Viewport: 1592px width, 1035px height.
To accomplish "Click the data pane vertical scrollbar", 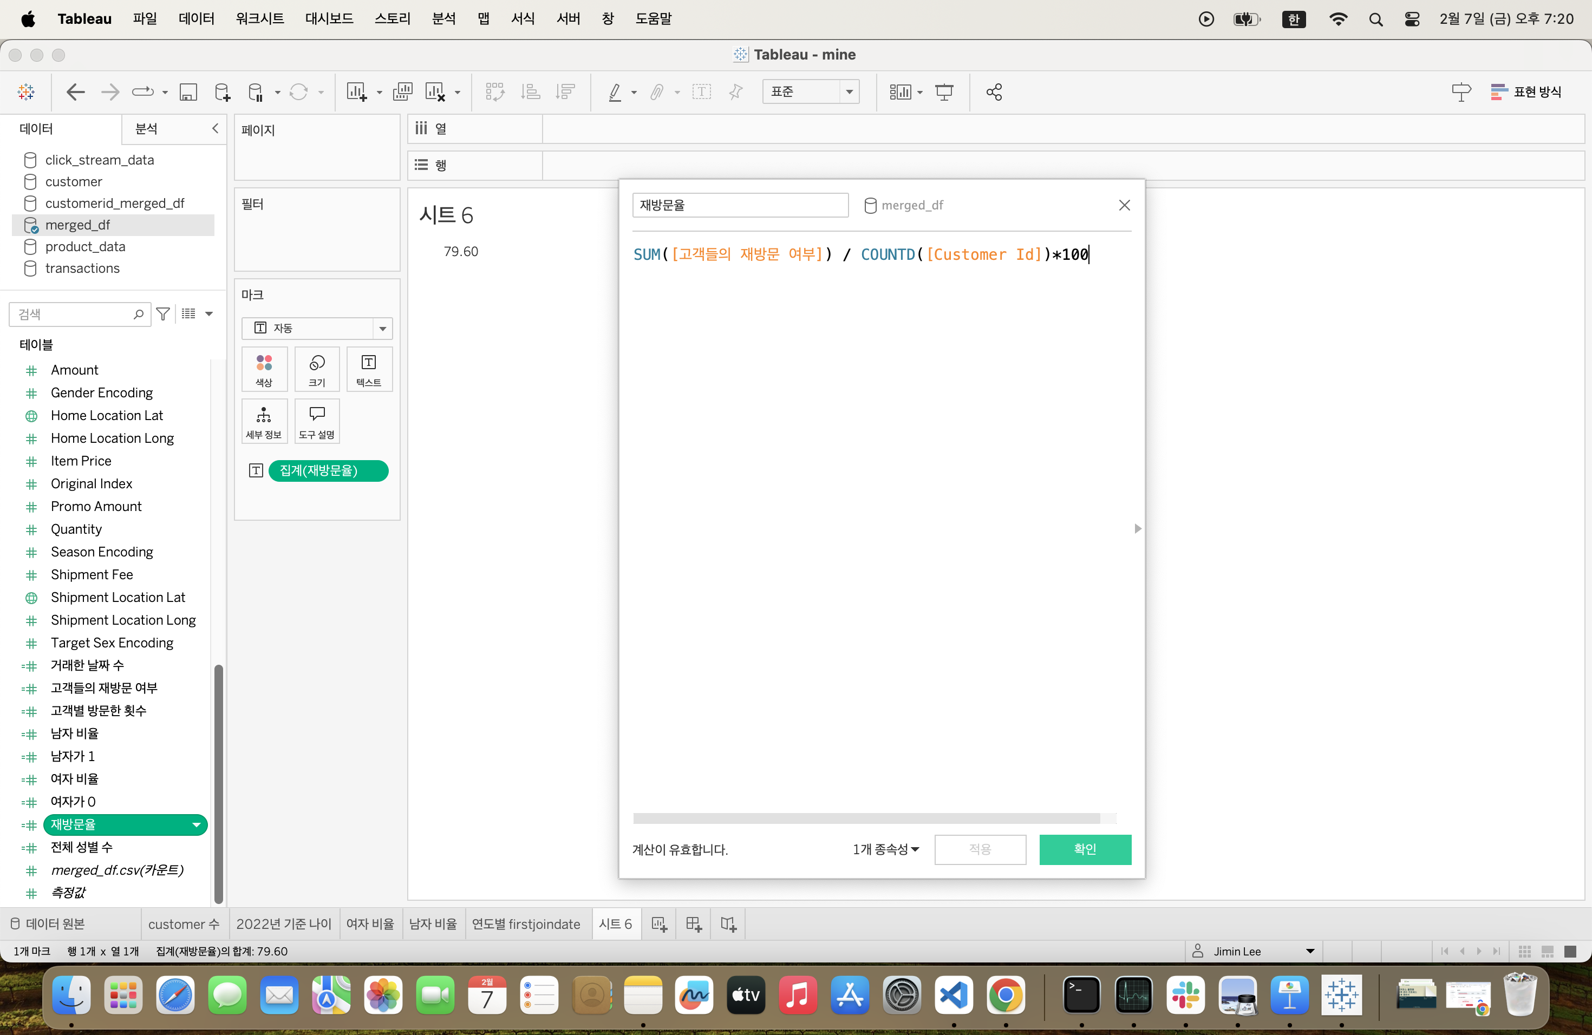I will pos(218,784).
